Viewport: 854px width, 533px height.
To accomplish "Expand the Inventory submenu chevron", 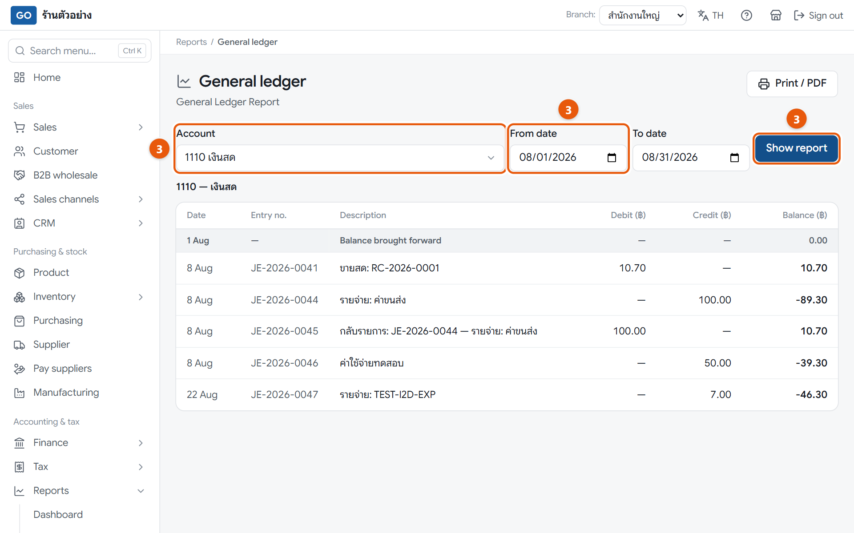I will click(141, 297).
